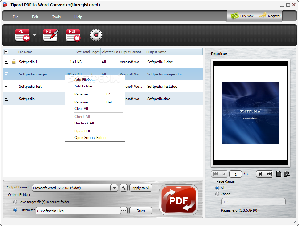The image size is (299, 226).
Task: Select the Range radio button
Action: click(x=217, y=194)
